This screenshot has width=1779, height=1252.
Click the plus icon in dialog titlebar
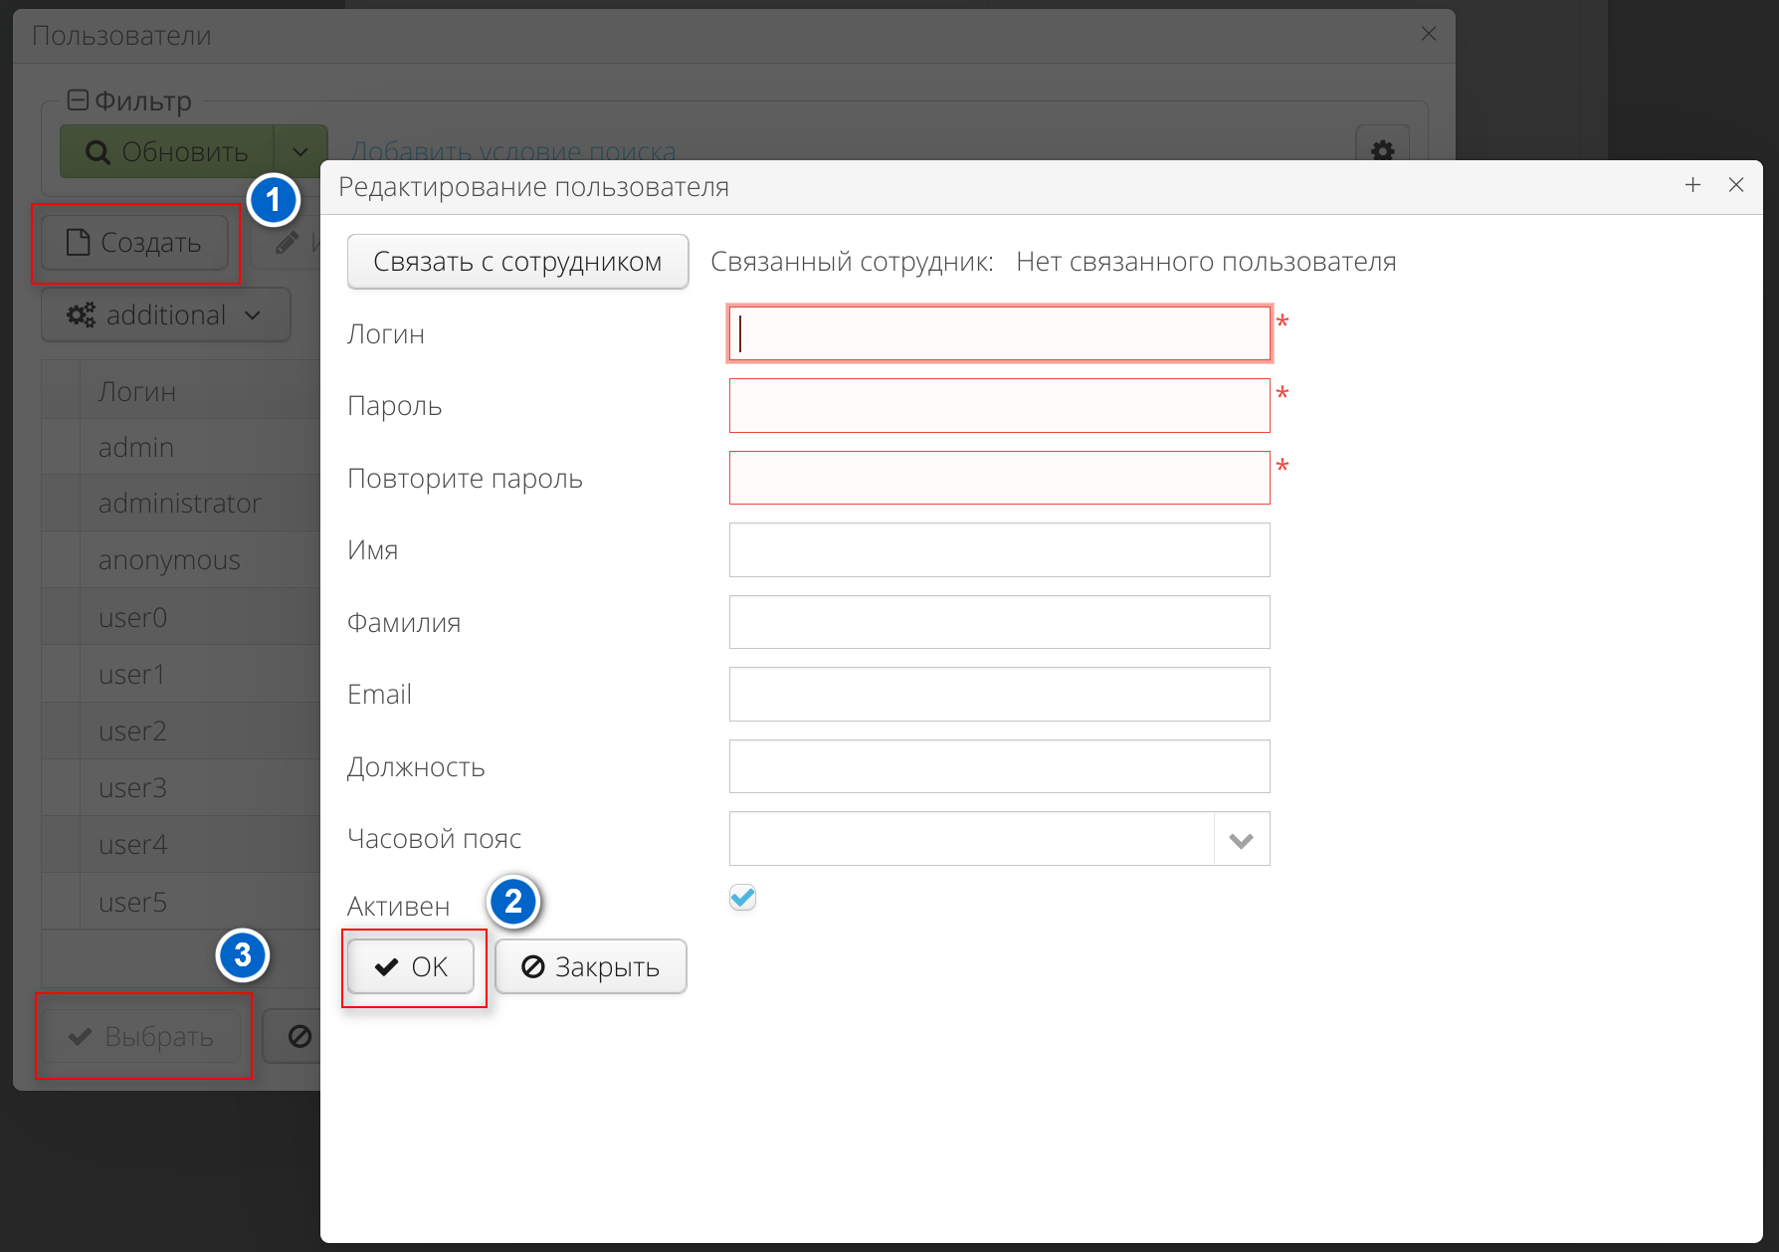coord(1692,185)
